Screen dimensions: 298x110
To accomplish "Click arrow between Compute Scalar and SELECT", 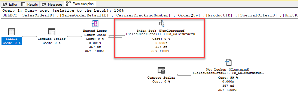I will coord(29,36).
